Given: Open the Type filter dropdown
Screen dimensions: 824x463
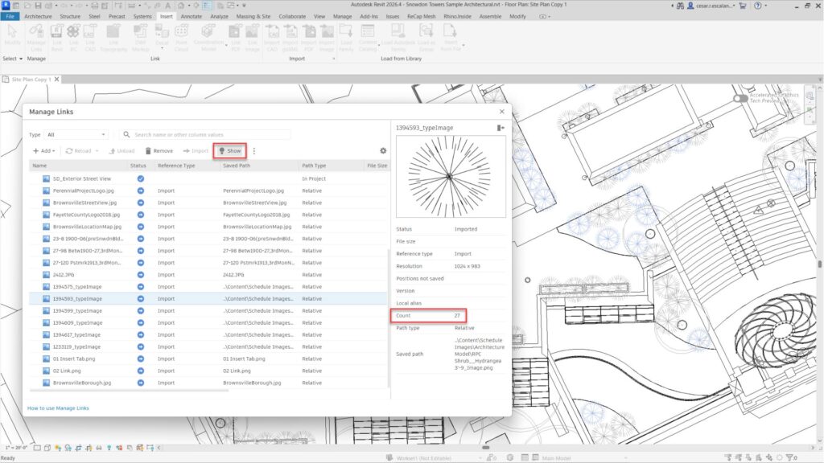Looking at the screenshot, I should coord(76,135).
